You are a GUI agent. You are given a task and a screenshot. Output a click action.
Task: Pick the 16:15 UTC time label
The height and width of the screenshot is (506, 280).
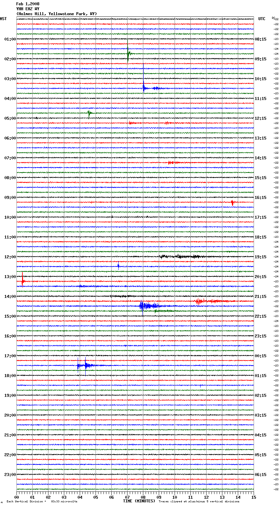(261, 198)
